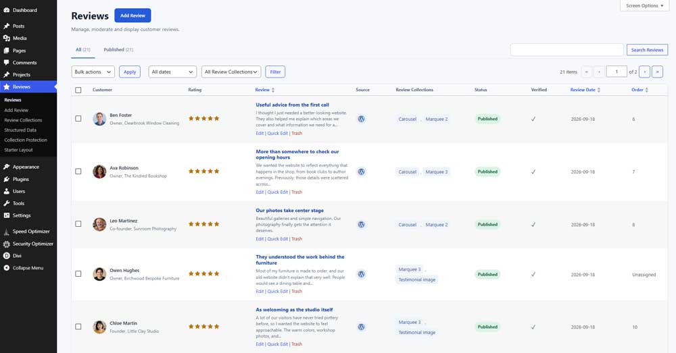The height and width of the screenshot is (353, 676).
Task: Open review 'Useful advice from the first call'
Action: click(292, 105)
